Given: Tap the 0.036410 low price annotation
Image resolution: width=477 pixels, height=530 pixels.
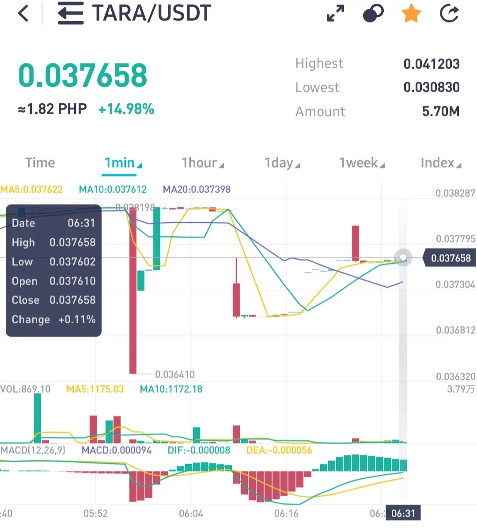Looking at the screenshot, I should [x=175, y=375].
